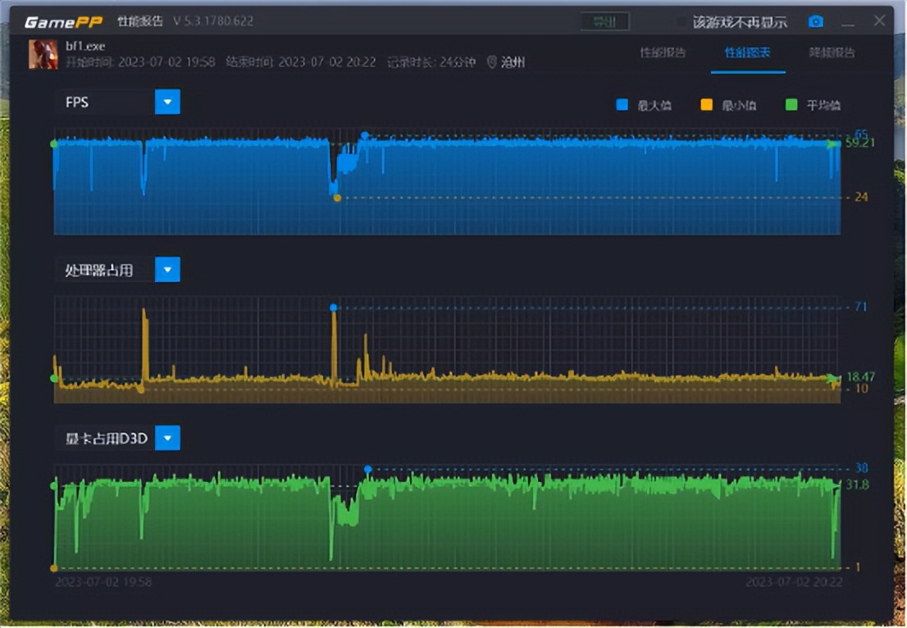Viewport: 907px width, 628px height.
Task: Open the FPS metric dropdown
Action: point(167,102)
